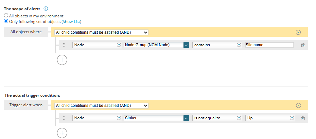Add a new trigger condition with plus button
This screenshot has height=139, width=316.
(62, 133)
